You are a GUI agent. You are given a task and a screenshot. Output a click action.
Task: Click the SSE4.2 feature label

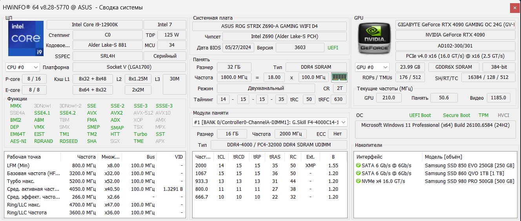[x=67, y=113]
